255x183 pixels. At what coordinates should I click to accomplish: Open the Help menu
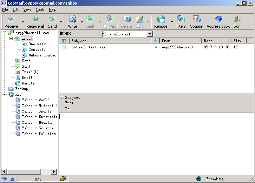[x=53, y=9]
